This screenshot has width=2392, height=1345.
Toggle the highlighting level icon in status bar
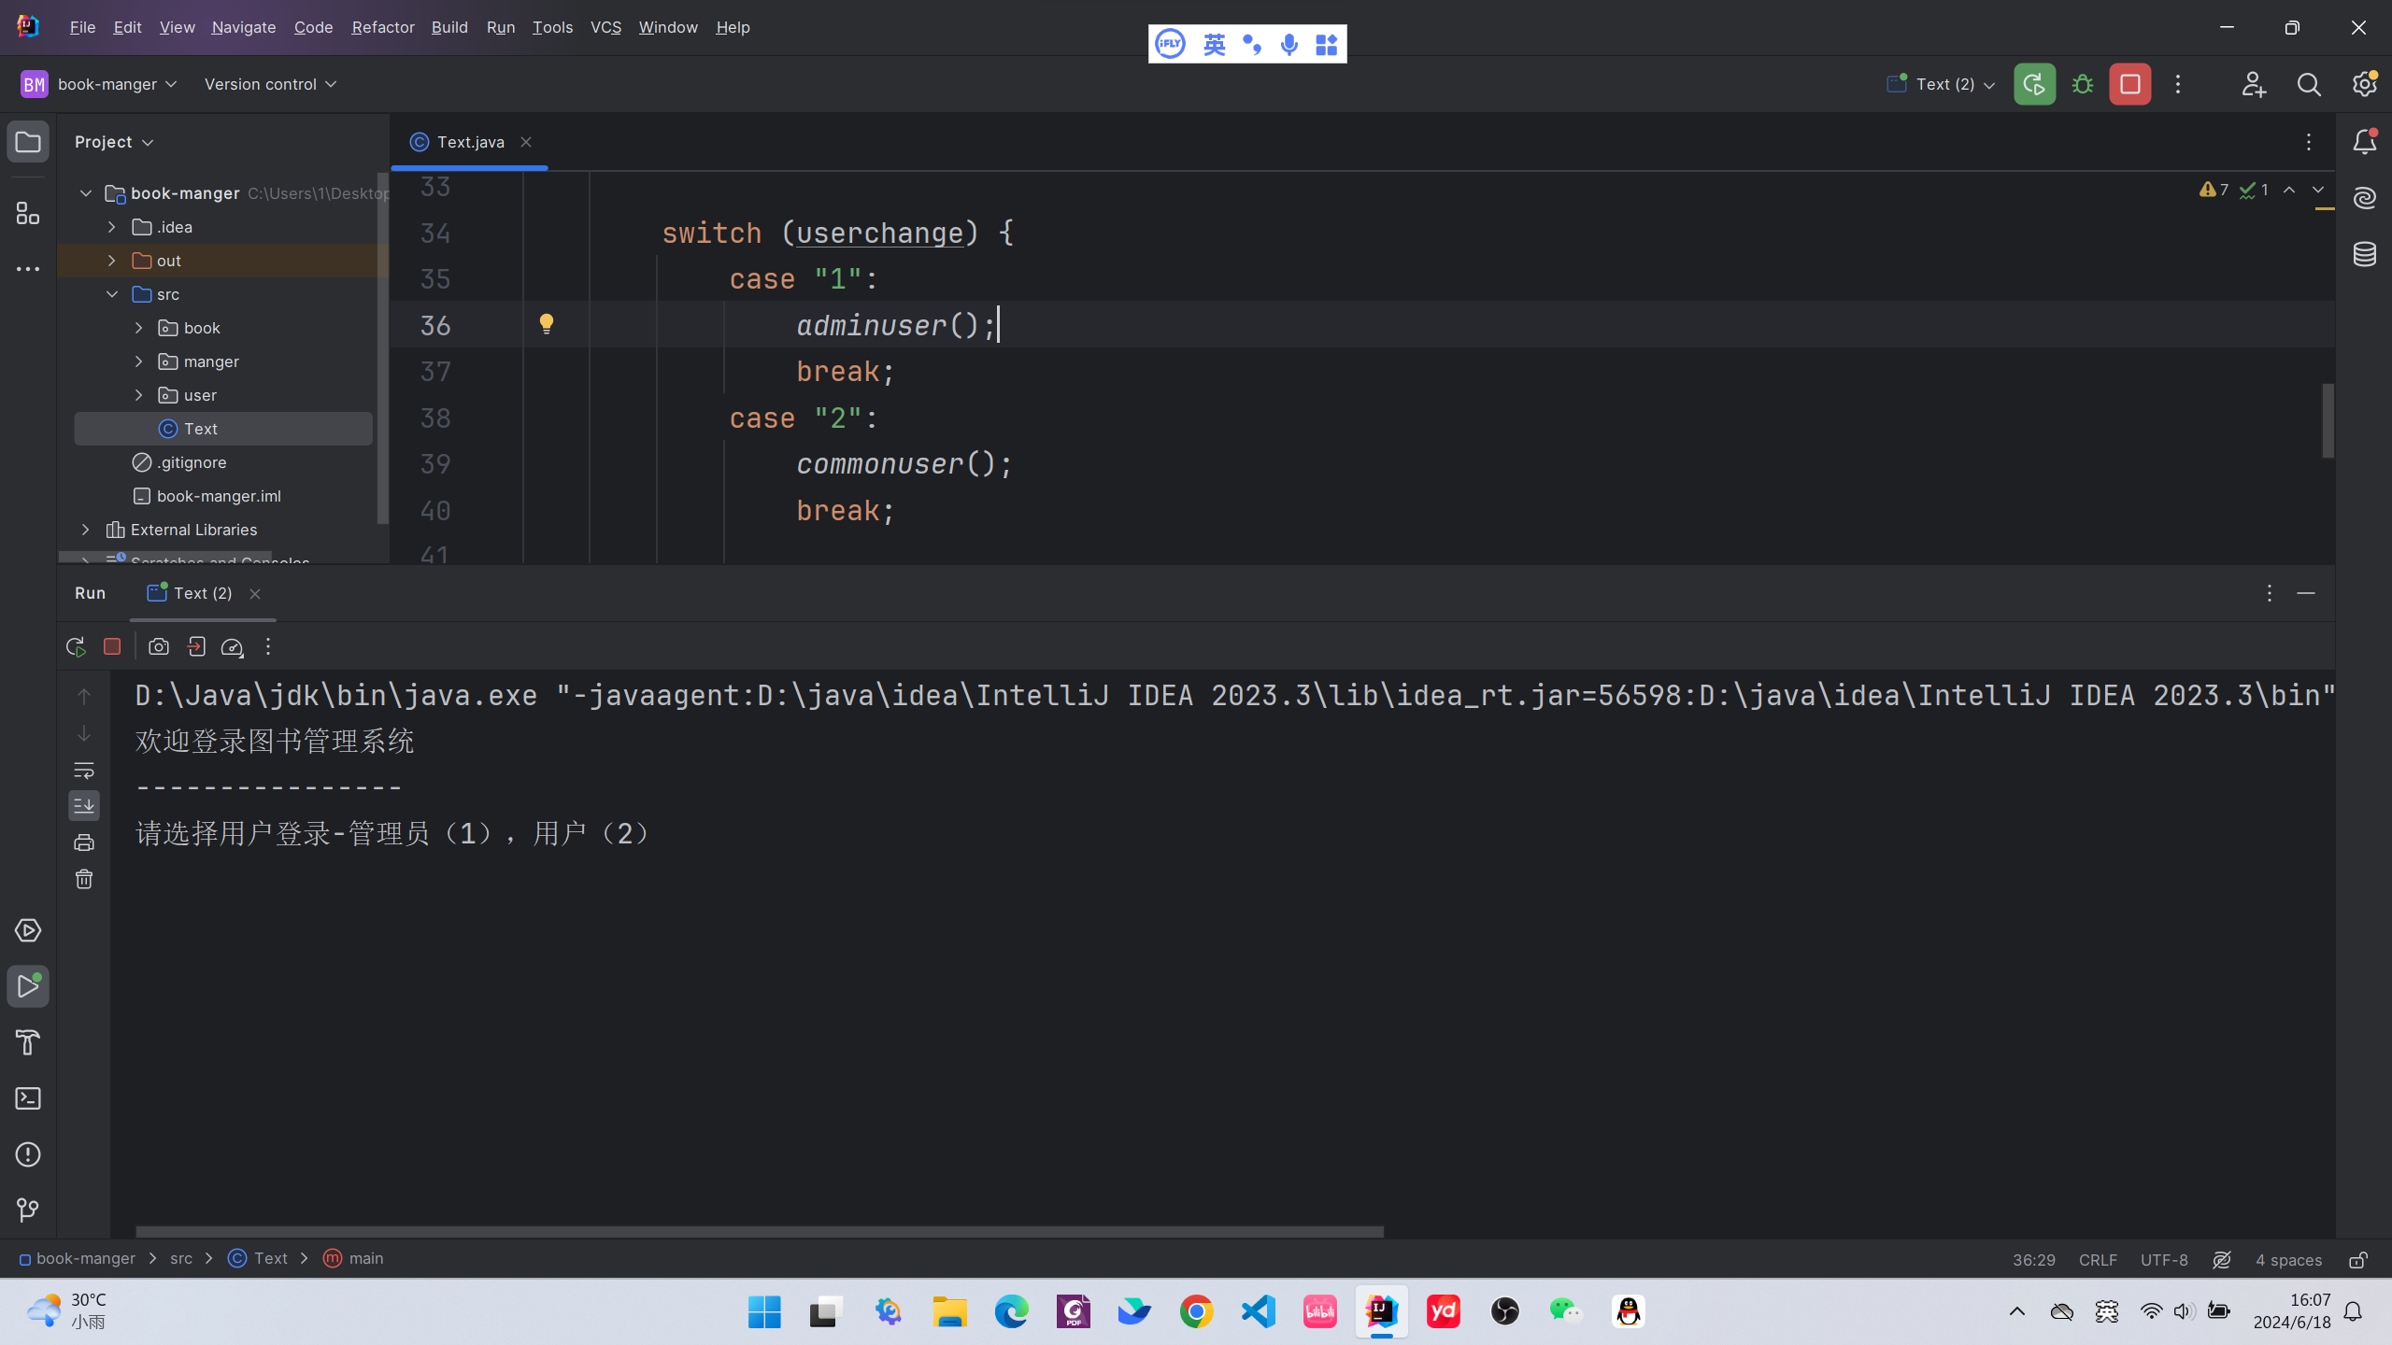tap(2222, 1259)
